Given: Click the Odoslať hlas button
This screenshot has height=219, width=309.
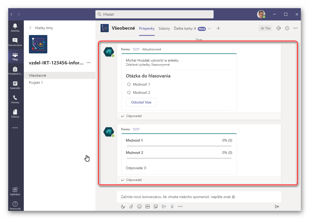Looking at the screenshot, I should [141, 102].
